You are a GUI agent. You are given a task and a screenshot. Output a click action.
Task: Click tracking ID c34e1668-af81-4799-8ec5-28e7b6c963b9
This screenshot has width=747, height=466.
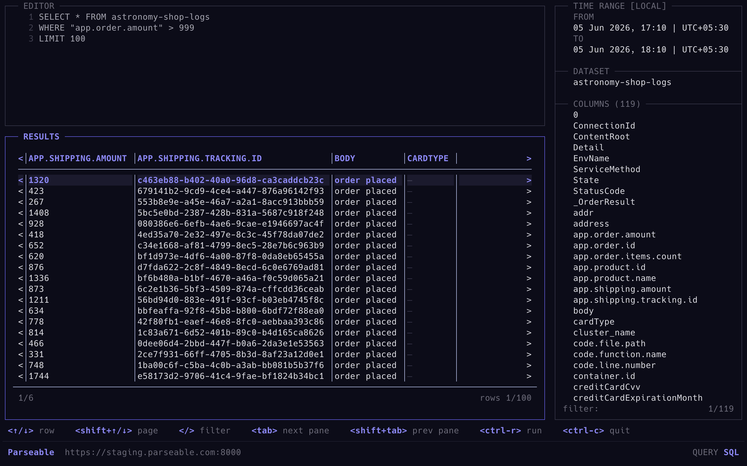(231, 246)
